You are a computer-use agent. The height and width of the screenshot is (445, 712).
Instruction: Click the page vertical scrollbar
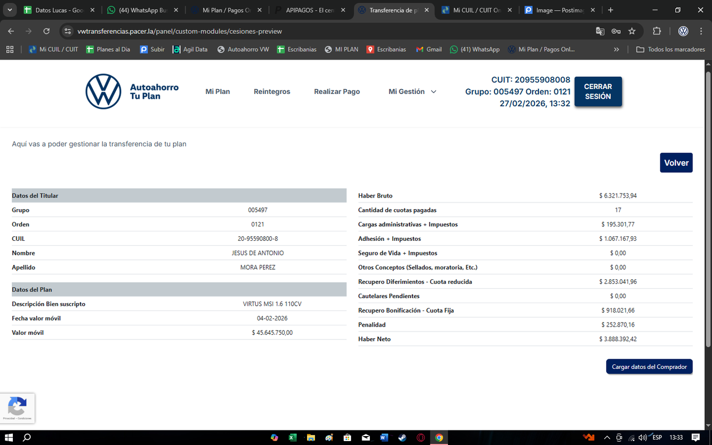pos(708,210)
